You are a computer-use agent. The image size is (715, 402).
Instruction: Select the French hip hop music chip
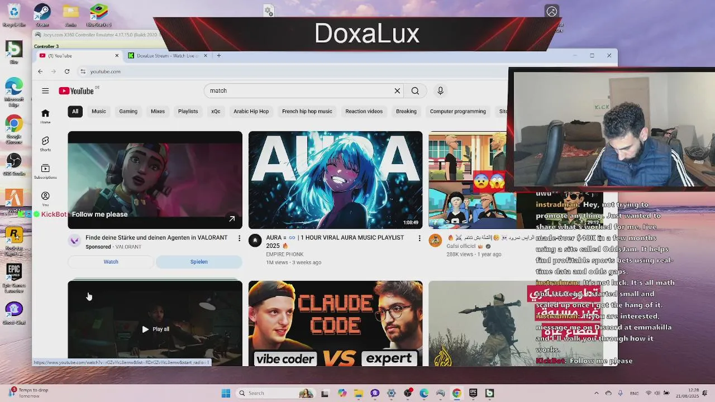click(x=307, y=111)
